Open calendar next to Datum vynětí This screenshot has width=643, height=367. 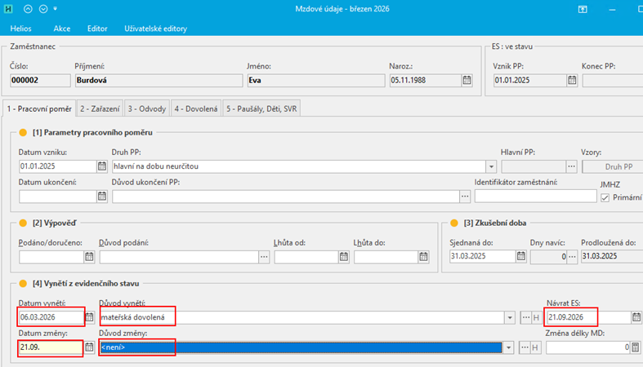(x=91, y=317)
